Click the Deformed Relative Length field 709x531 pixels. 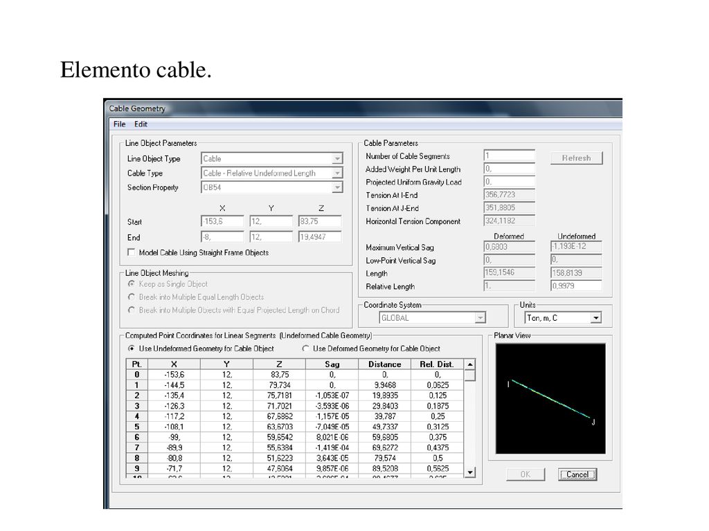(509, 286)
